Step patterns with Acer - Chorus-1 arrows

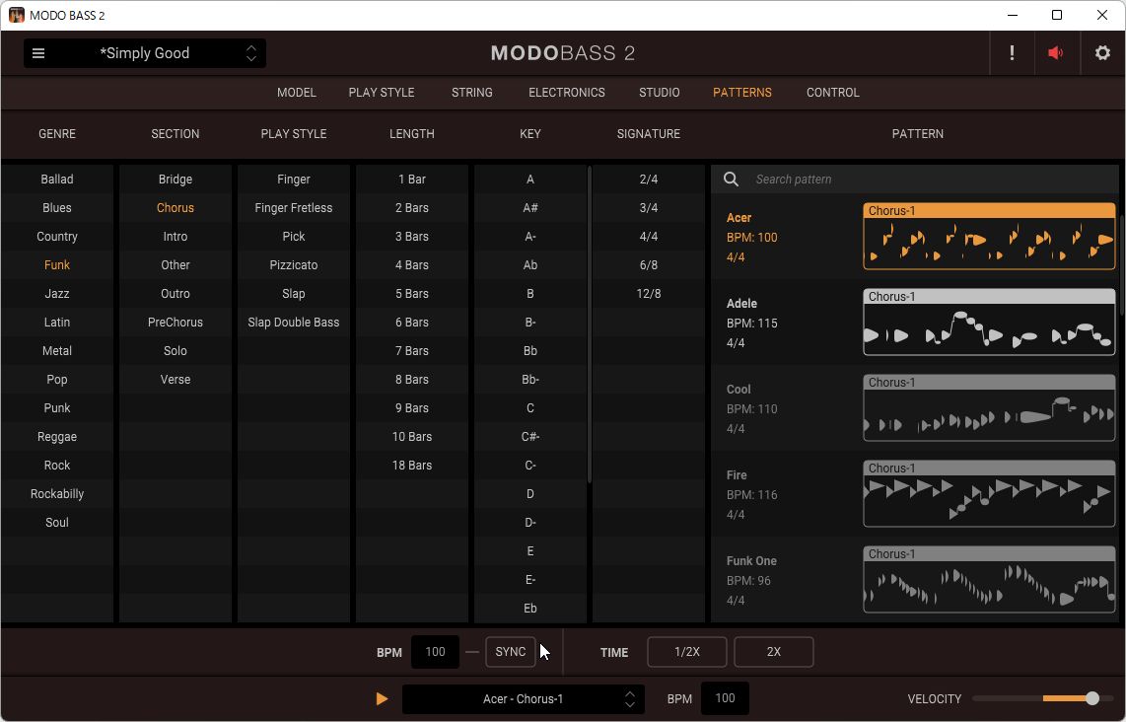tap(630, 699)
